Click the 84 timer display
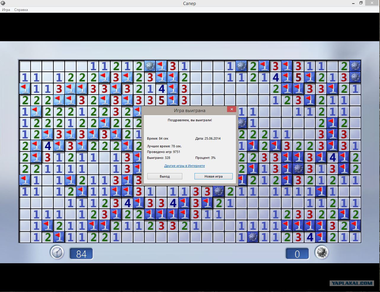Screen dimensions: 380x292 (x=81, y=254)
